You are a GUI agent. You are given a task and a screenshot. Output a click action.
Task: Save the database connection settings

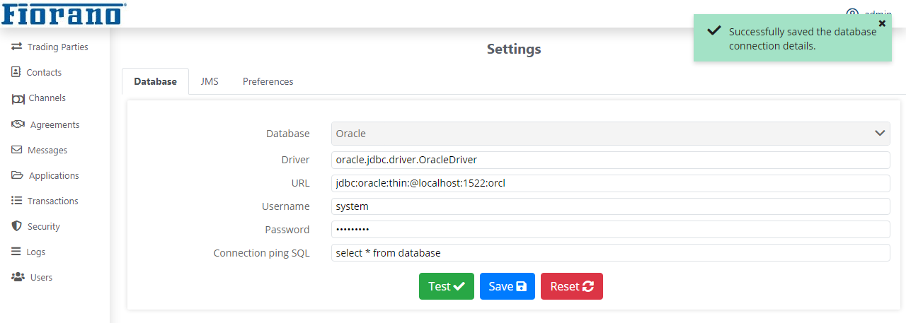[508, 286]
